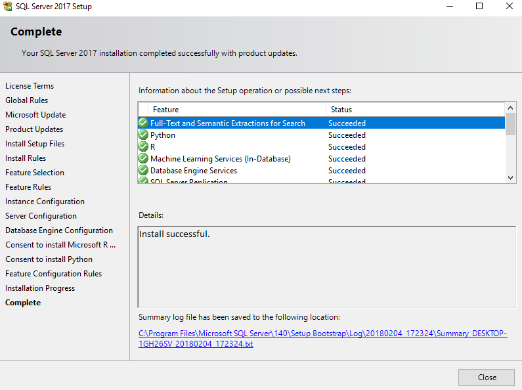The width and height of the screenshot is (522, 390).
Task: Open the summary log file link
Action: click(322, 338)
